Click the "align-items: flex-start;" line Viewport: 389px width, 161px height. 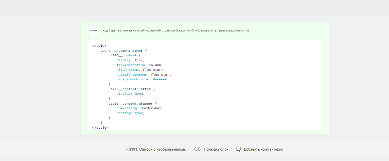pos(141,70)
